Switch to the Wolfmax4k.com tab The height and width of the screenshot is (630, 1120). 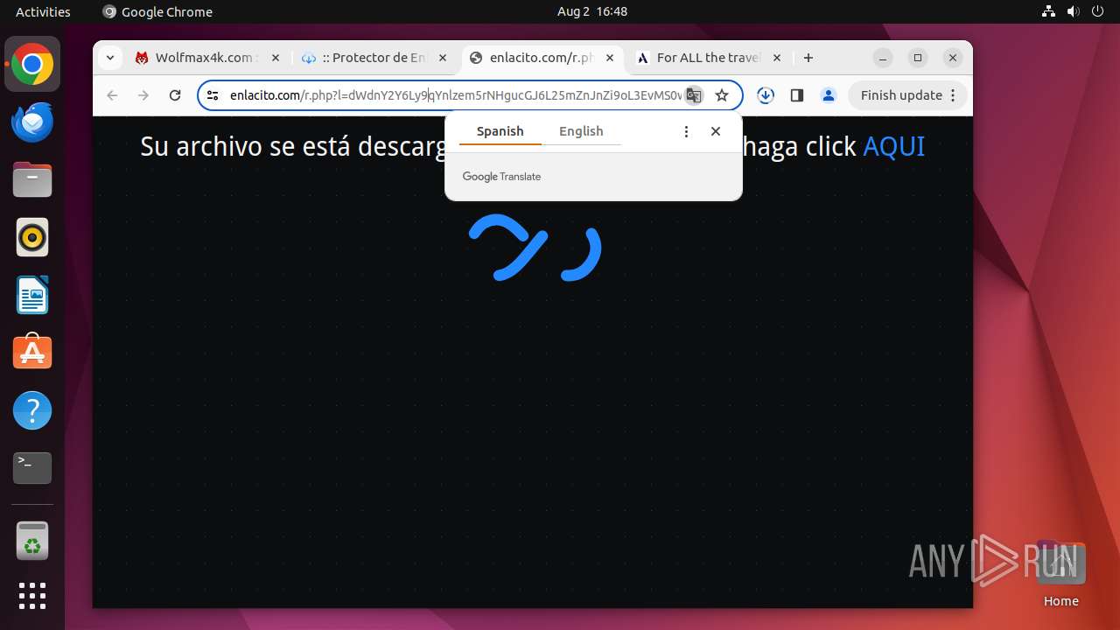pyautogui.click(x=206, y=58)
